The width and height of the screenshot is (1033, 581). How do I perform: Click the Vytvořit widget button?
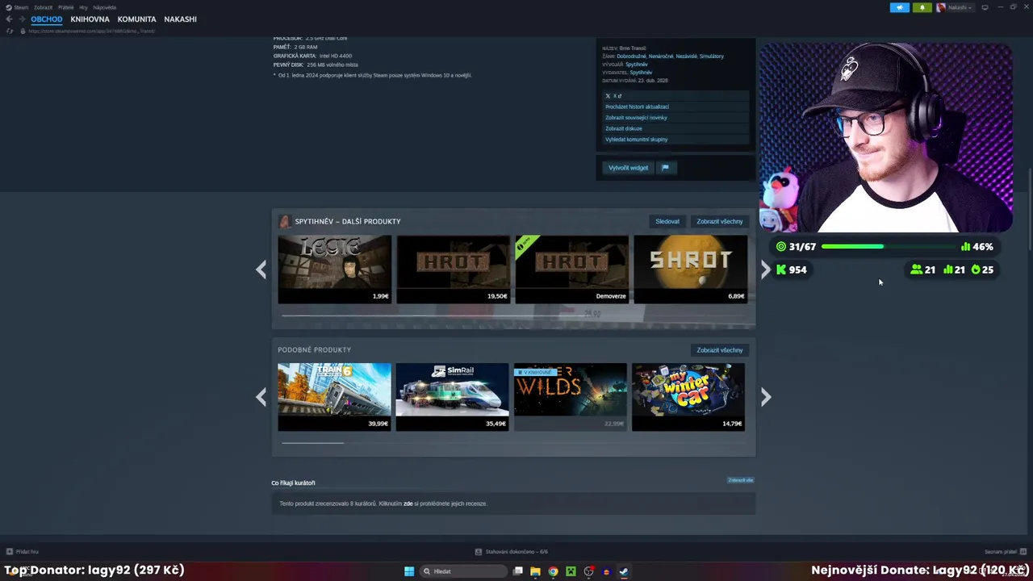click(x=628, y=168)
